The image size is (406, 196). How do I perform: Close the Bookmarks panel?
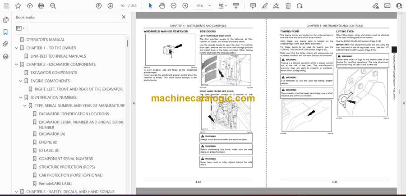124,17
